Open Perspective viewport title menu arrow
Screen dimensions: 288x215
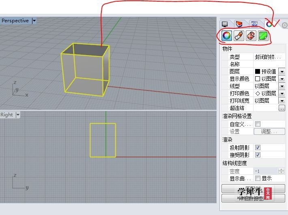tap(34, 21)
